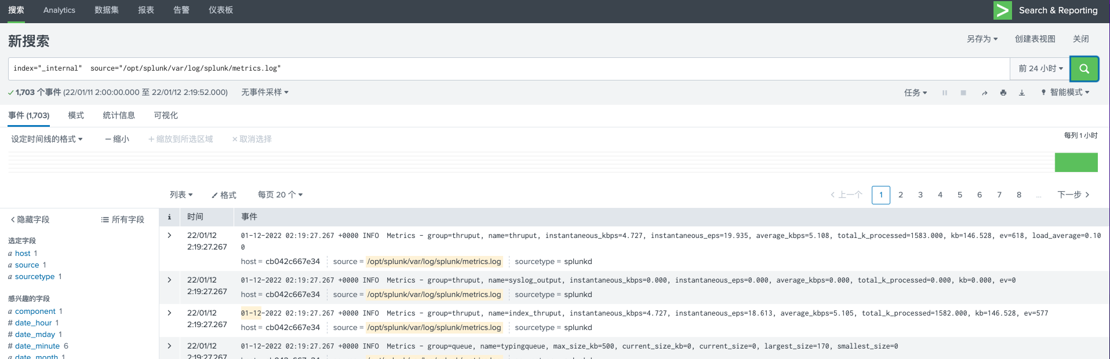Click 时间 column header
Image resolution: width=1110 pixels, height=359 pixels.
click(x=195, y=217)
